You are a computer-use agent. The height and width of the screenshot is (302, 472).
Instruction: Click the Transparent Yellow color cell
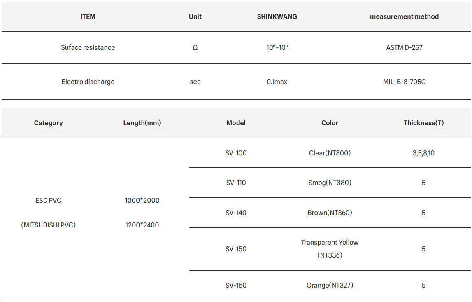pos(330,249)
